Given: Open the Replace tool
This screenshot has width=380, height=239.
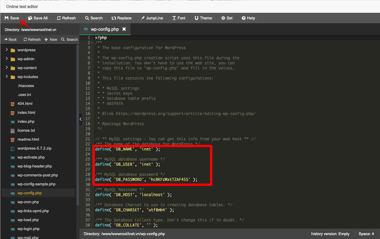Looking at the screenshot, I should 121,18.
